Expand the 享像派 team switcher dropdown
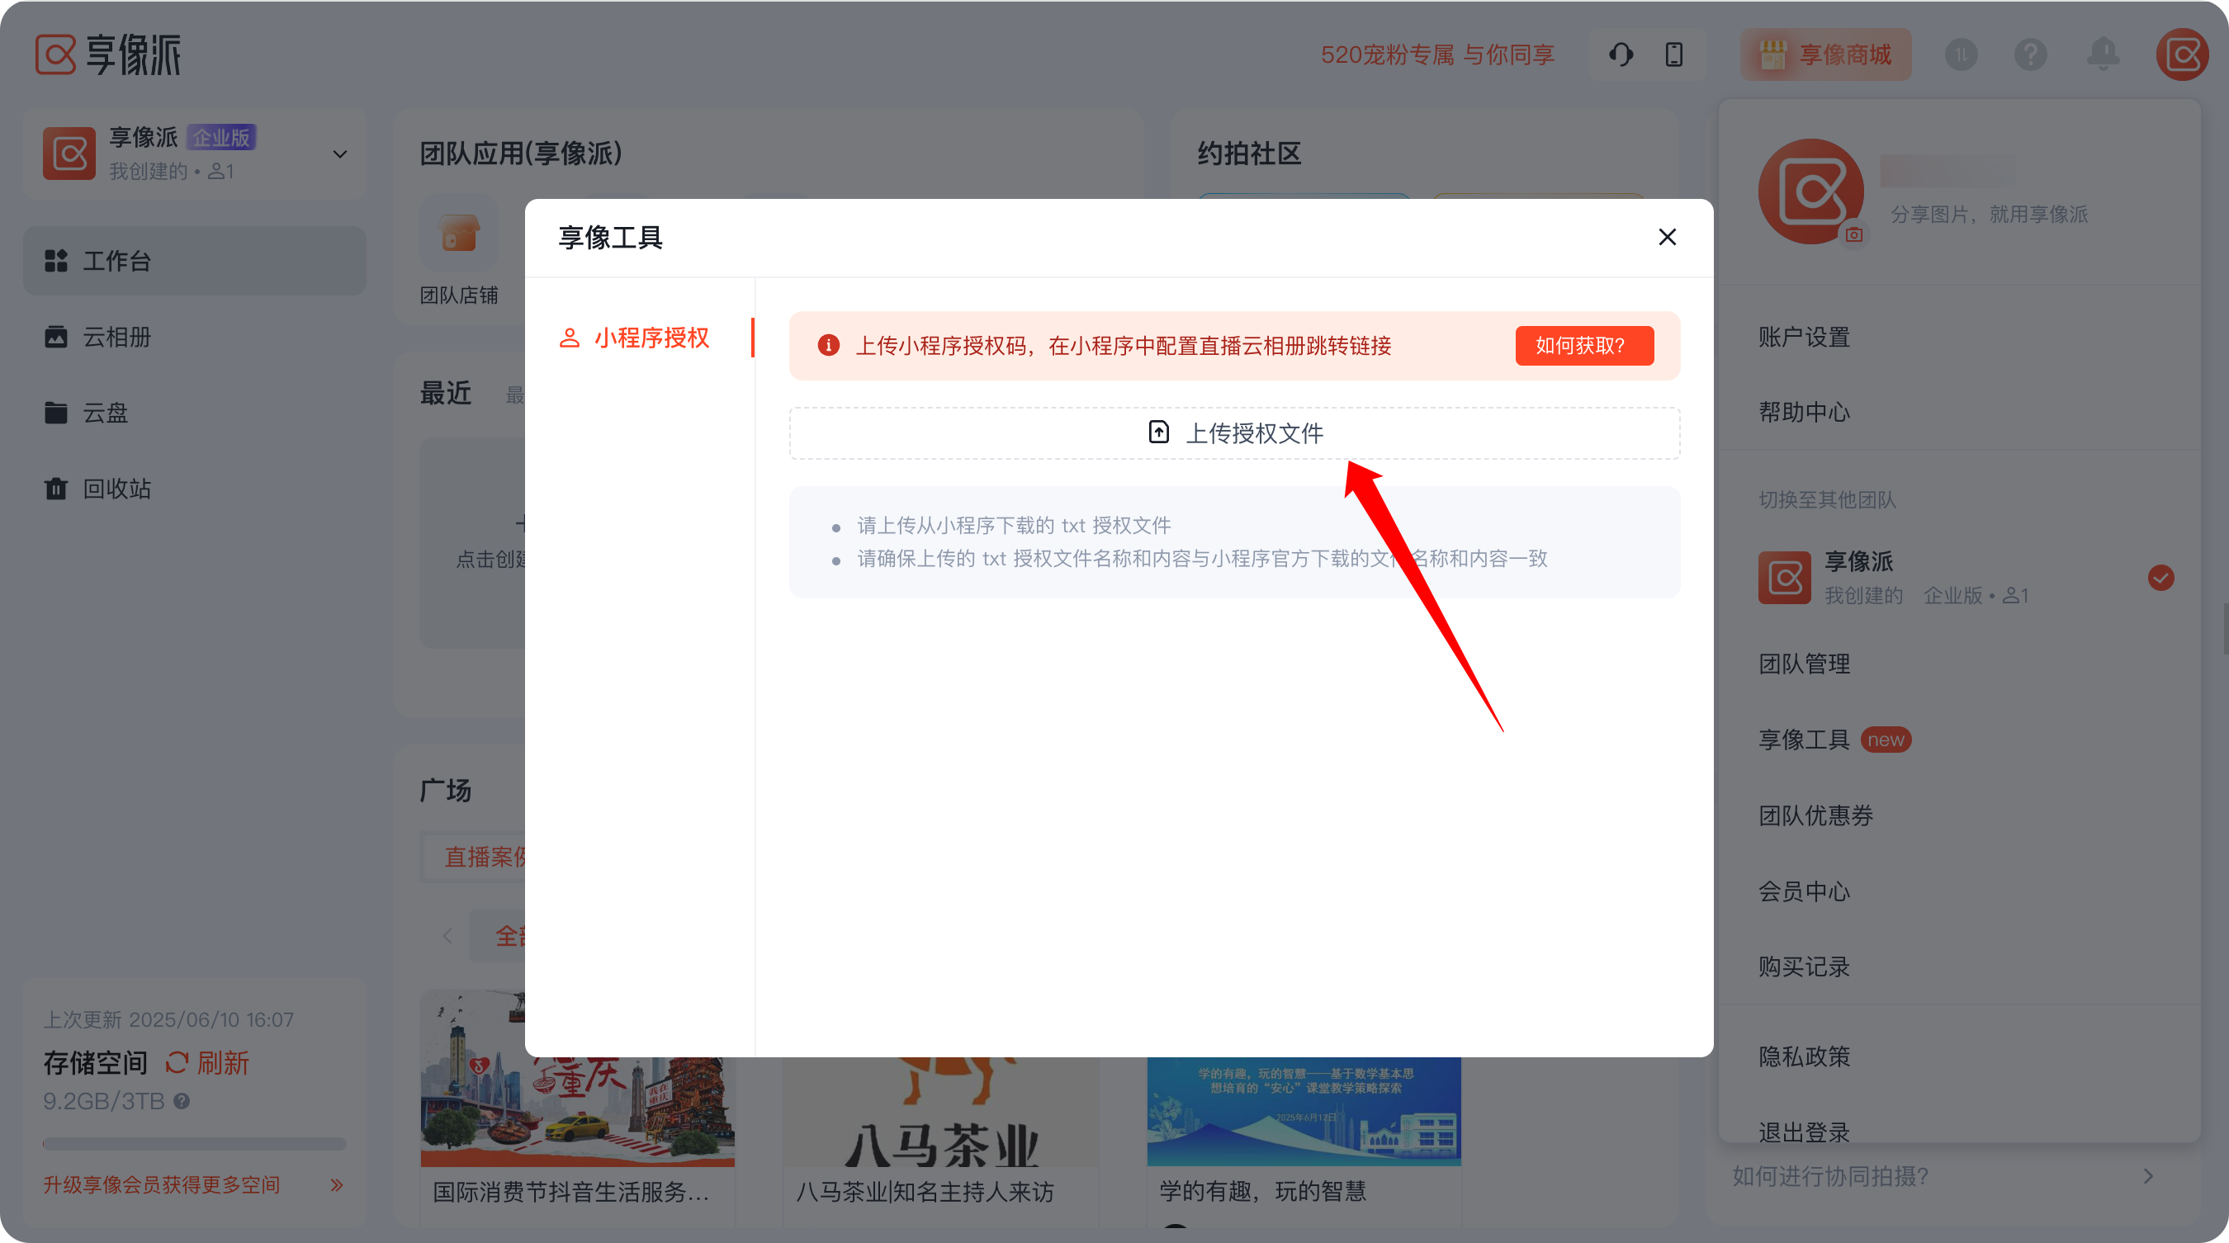Screen dimensions: 2229x1243 pyautogui.click(x=339, y=154)
